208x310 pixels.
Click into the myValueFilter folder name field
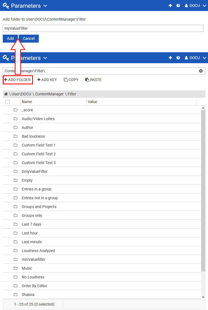point(103,28)
